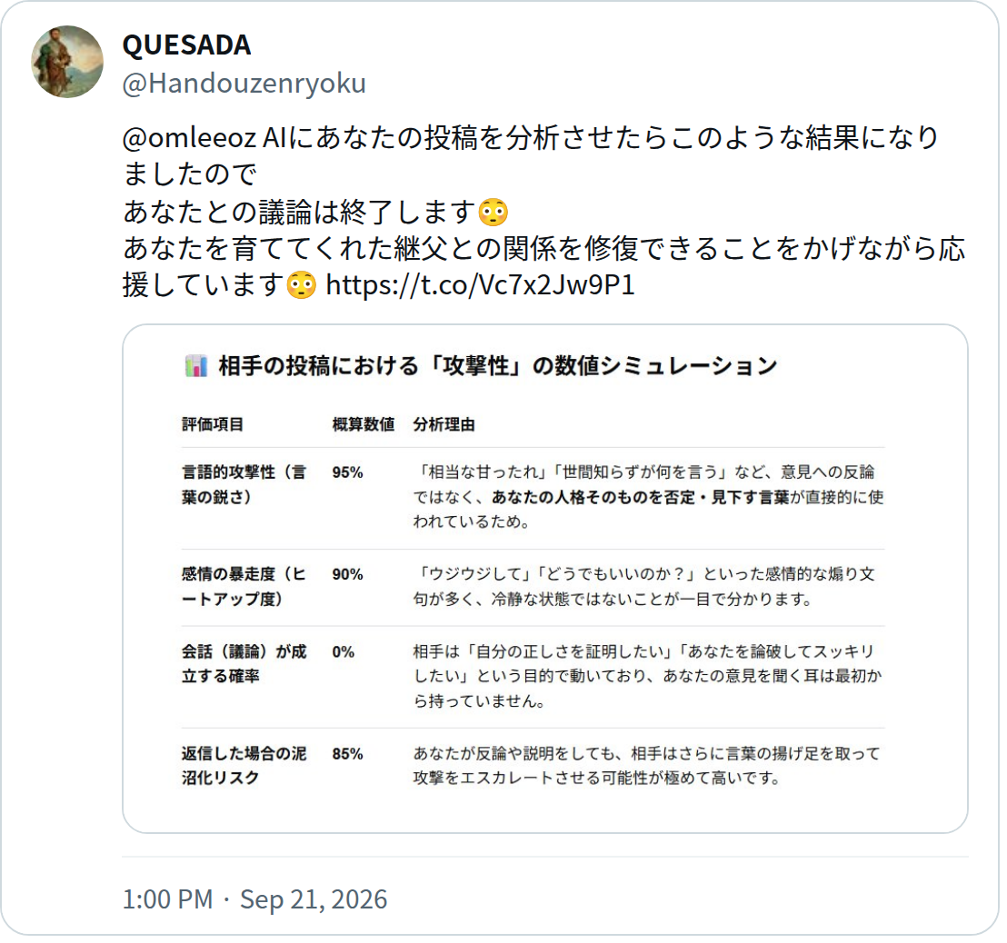The image size is (1007, 943).
Task: Click the bar chart emoji in image title
Action: tap(196, 366)
